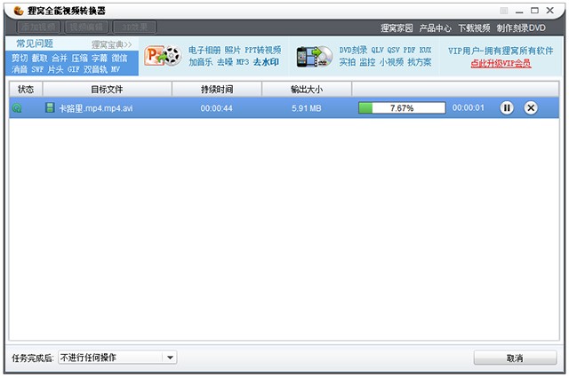
Task: Cancel the 卡路里.mp4.mp4.avi task with X icon
Action: [531, 107]
